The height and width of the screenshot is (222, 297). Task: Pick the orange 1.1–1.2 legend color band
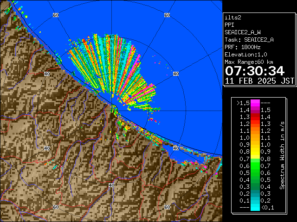tap(255, 131)
